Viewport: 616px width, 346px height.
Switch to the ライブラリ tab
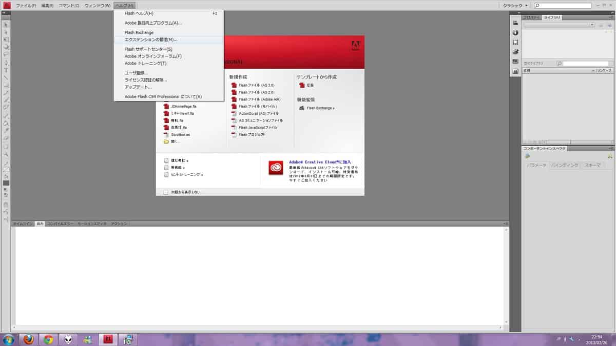pos(552,17)
